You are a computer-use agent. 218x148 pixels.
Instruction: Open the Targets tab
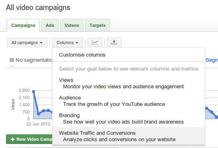(98, 25)
